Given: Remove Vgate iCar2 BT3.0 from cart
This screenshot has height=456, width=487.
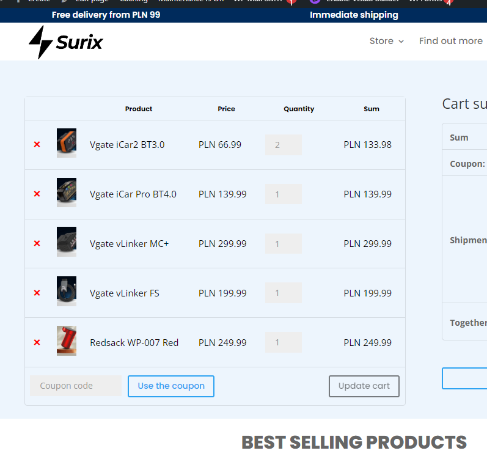Looking at the screenshot, I should (37, 144).
